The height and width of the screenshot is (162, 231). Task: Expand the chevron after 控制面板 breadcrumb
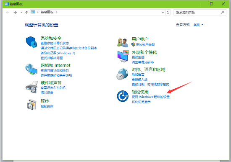(x=57, y=12)
